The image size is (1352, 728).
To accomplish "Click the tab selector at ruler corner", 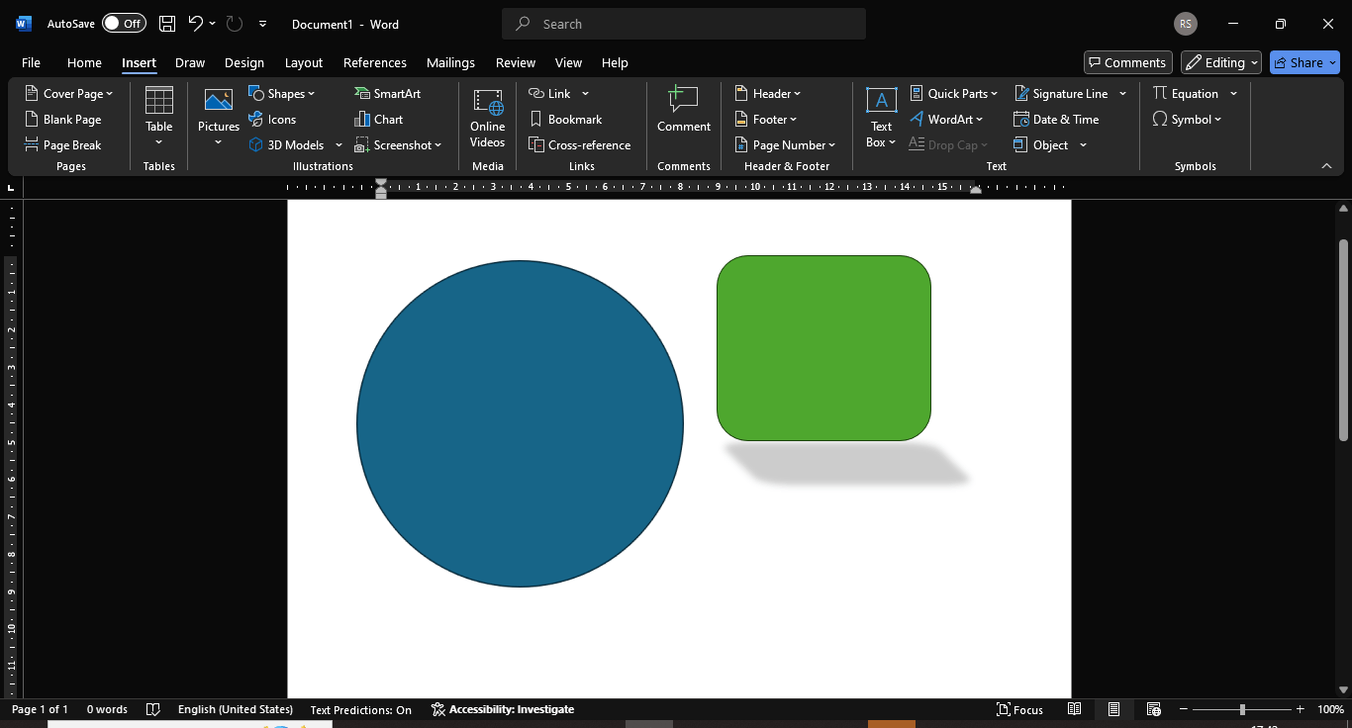I will pos(12,187).
